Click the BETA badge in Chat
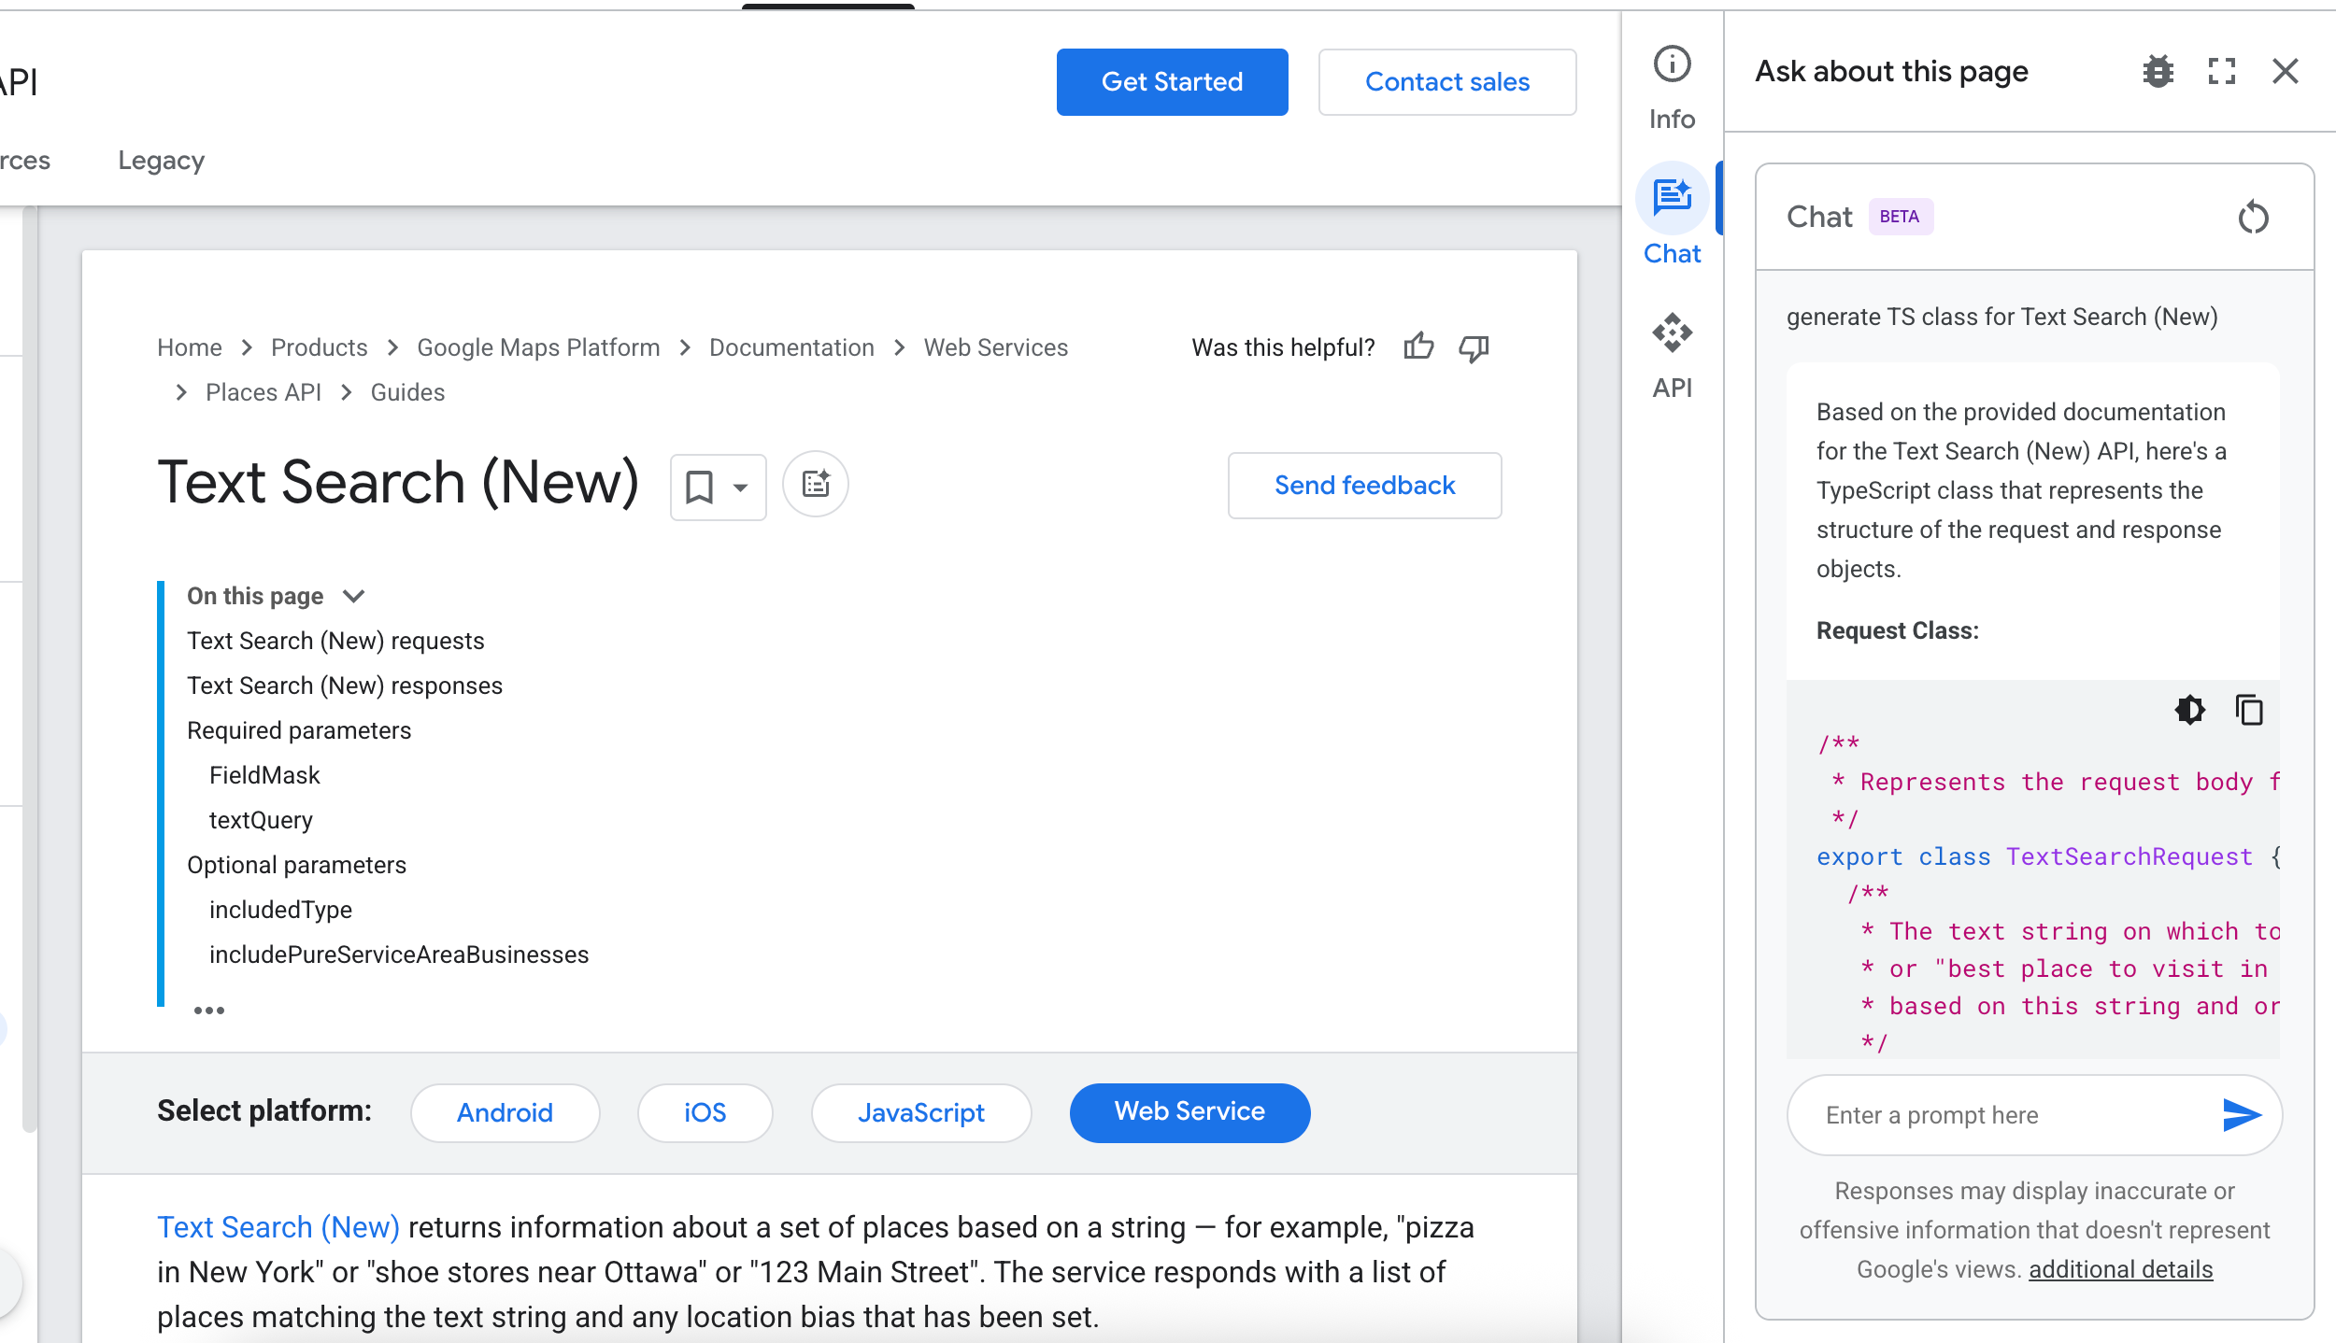 (1900, 217)
